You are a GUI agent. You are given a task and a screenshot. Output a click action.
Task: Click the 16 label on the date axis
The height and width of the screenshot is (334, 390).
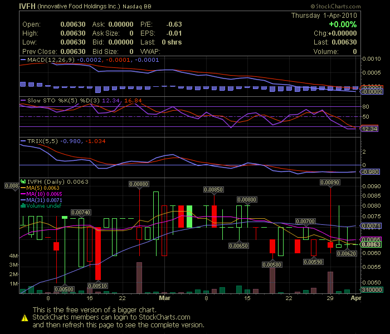click(x=89, y=298)
